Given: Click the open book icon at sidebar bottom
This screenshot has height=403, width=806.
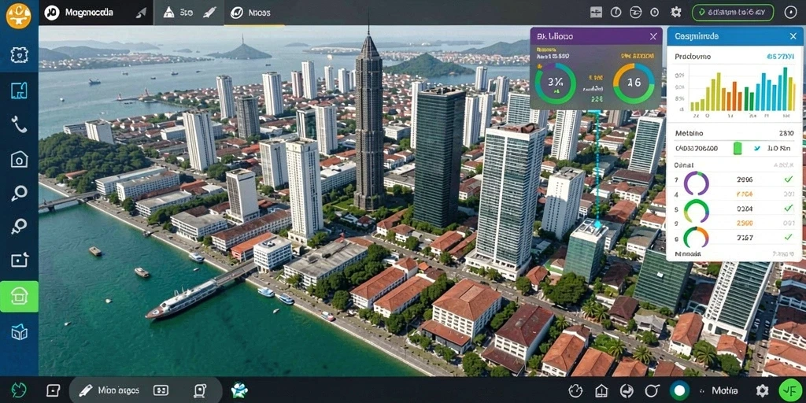Looking at the screenshot, I should click(x=19, y=333).
